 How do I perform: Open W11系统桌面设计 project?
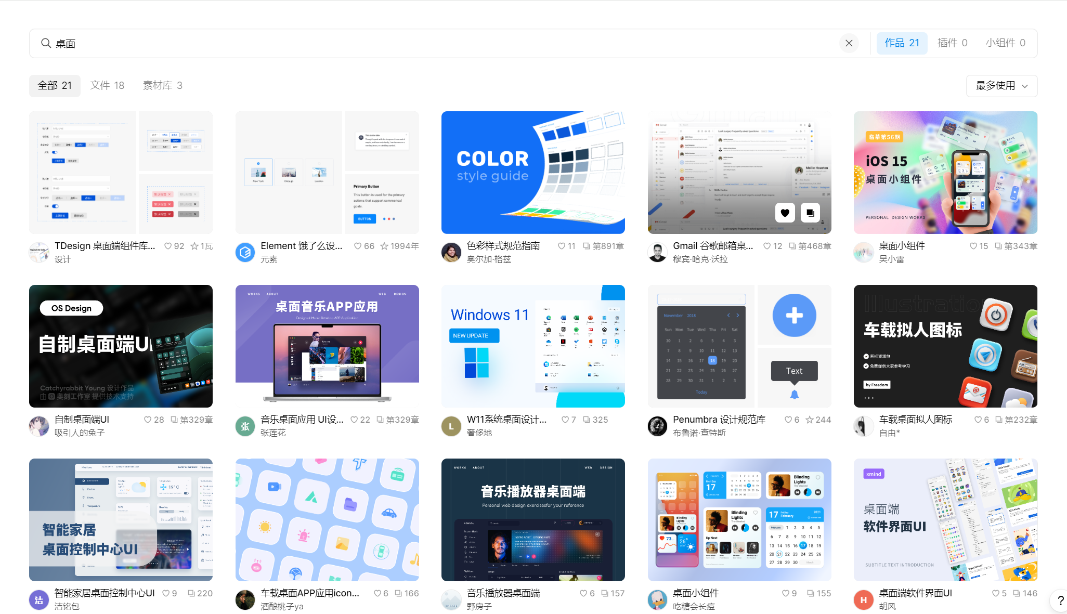(x=533, y=345)
